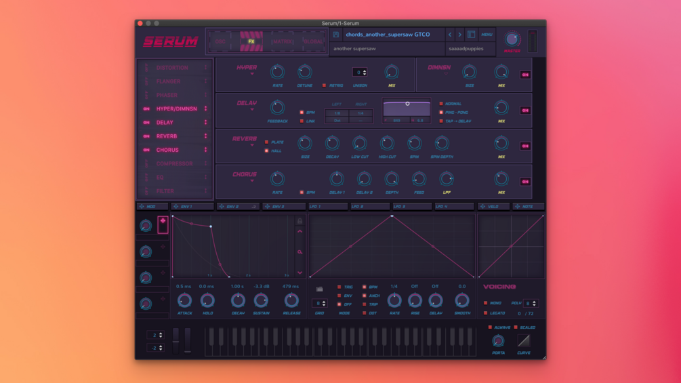Click the highlighted macro 1 drag icon
The width and height of the screenshot is (681, 383).
coord(163,225)
